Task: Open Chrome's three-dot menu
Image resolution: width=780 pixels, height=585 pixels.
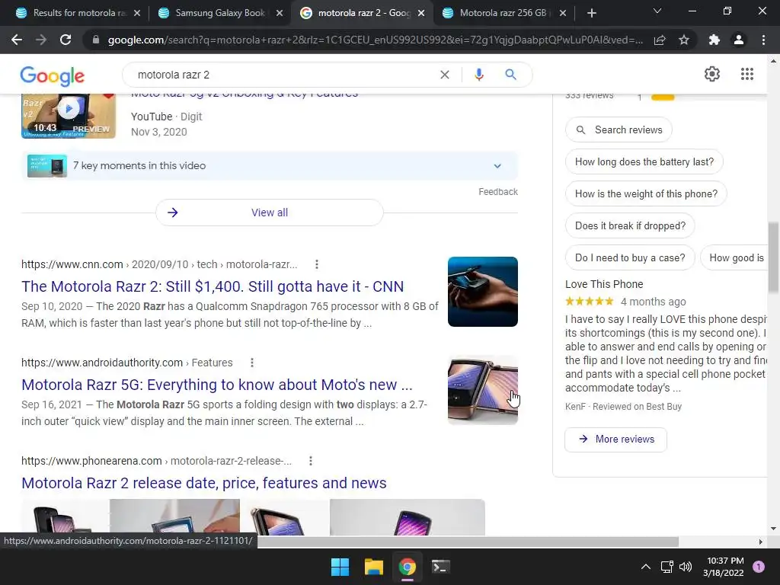Action: 763,40
